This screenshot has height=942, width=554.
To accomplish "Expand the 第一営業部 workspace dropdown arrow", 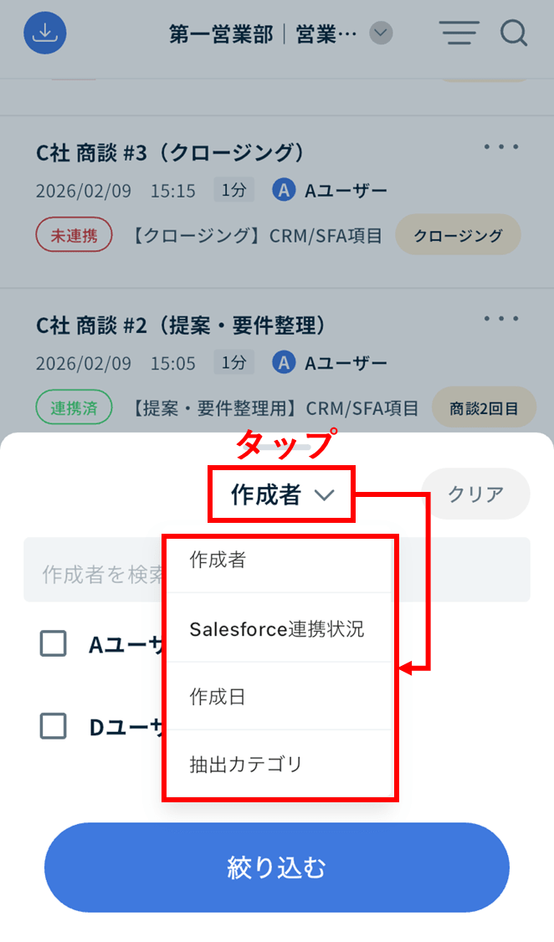I will point(381,33).
